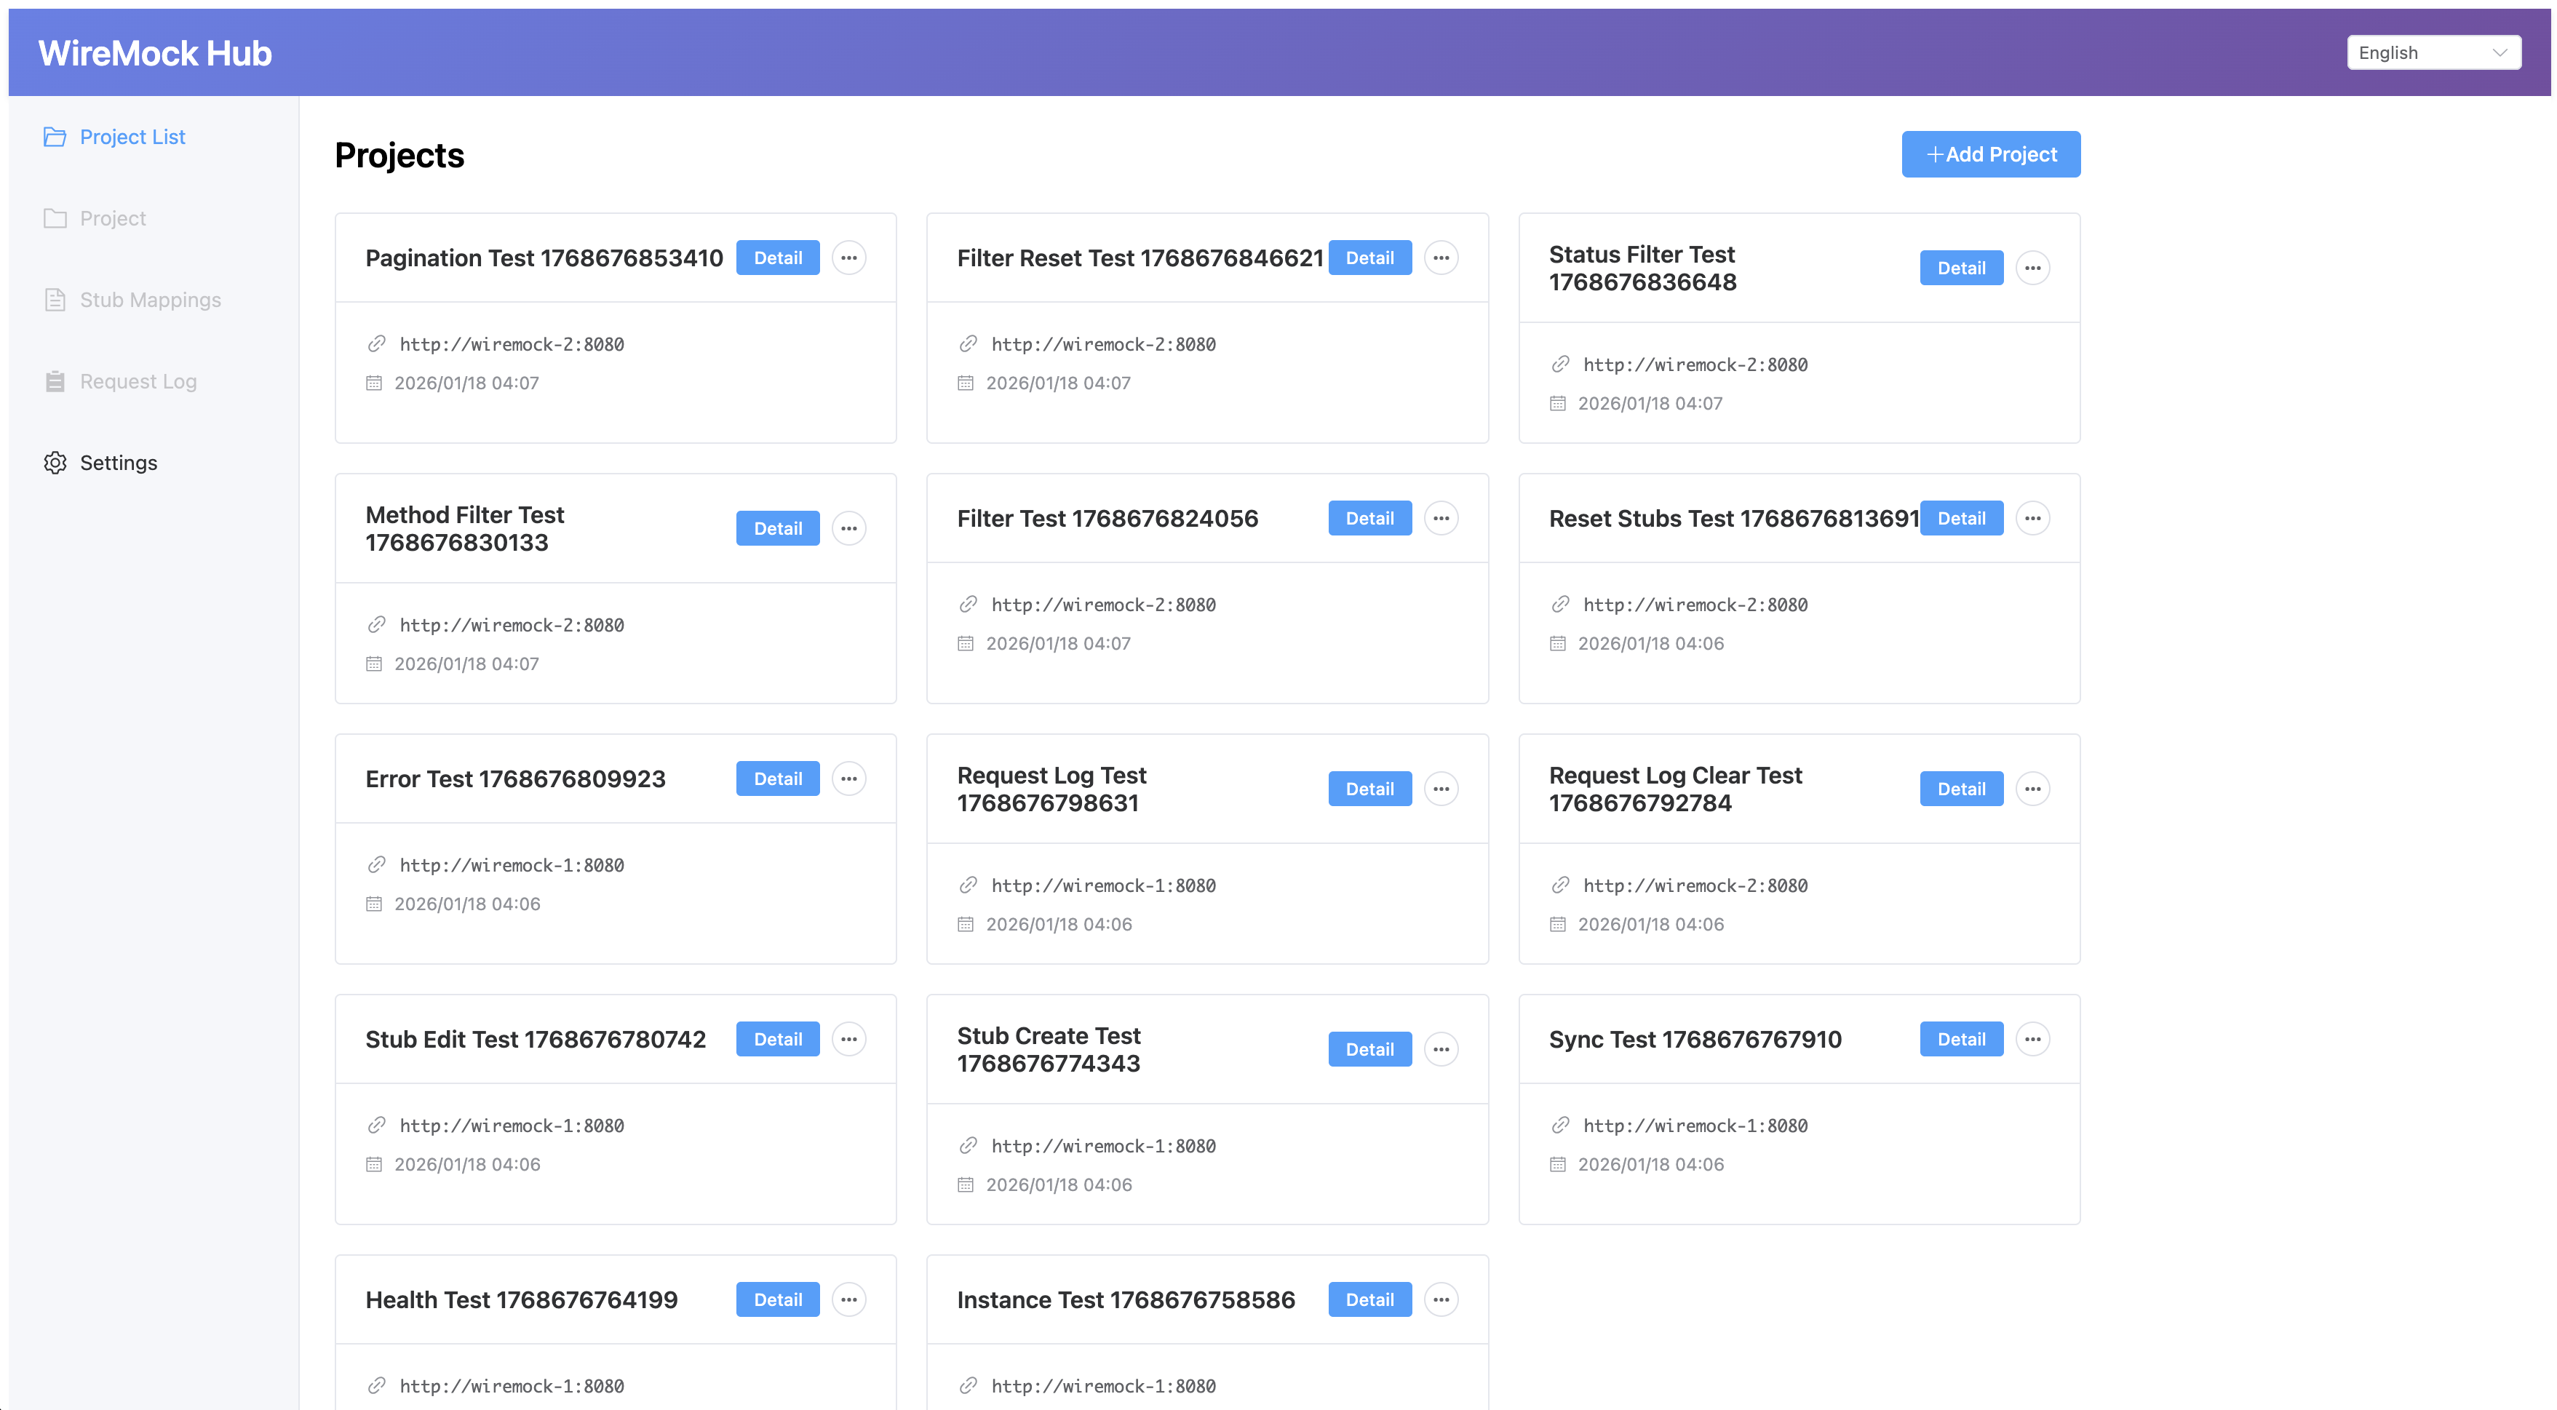Click the Project folder icon in sidebar
This screenshot has height=1410, width=2557.
click(x=55, y=218)
